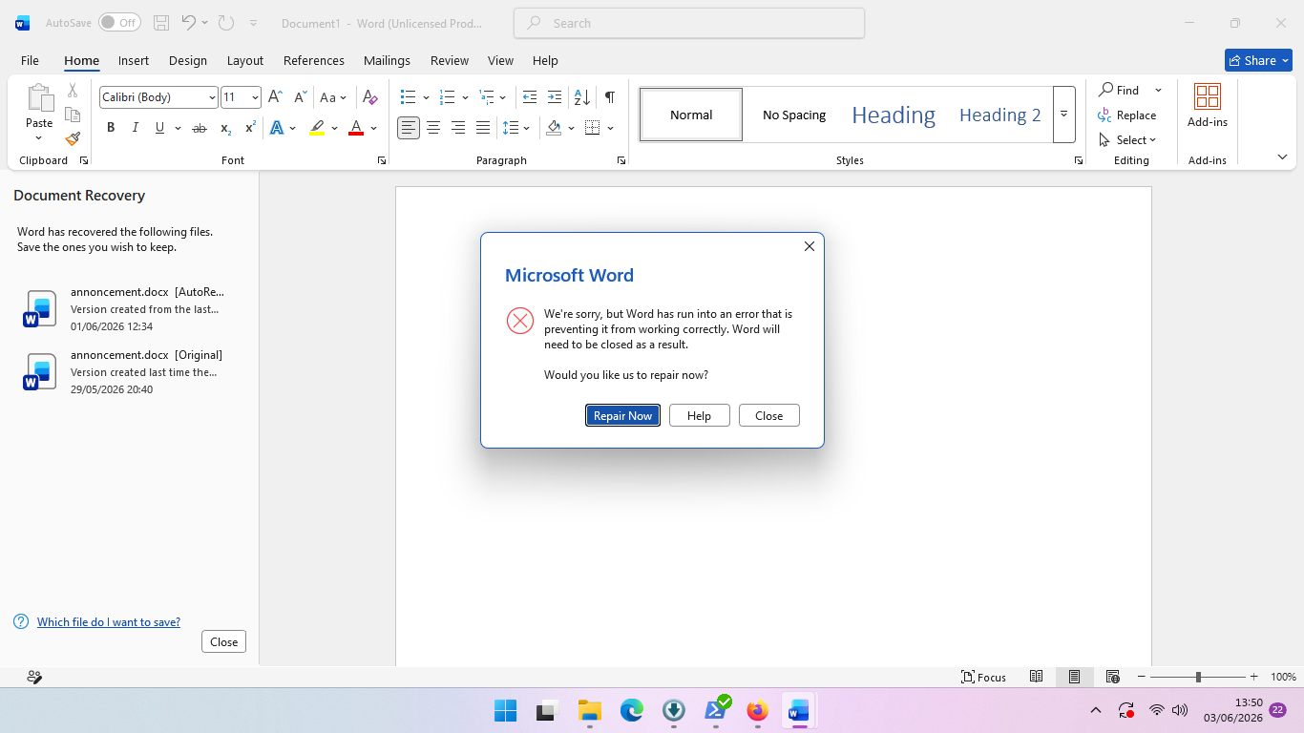This screenshot has height=733, width=1304.
Task: Click the Paste clipboard icon
Action: [x=39, y=98]
